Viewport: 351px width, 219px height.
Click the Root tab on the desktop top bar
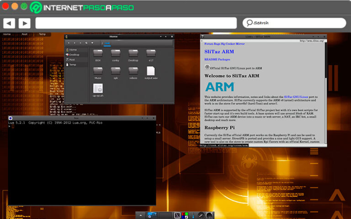coord(25,34)
